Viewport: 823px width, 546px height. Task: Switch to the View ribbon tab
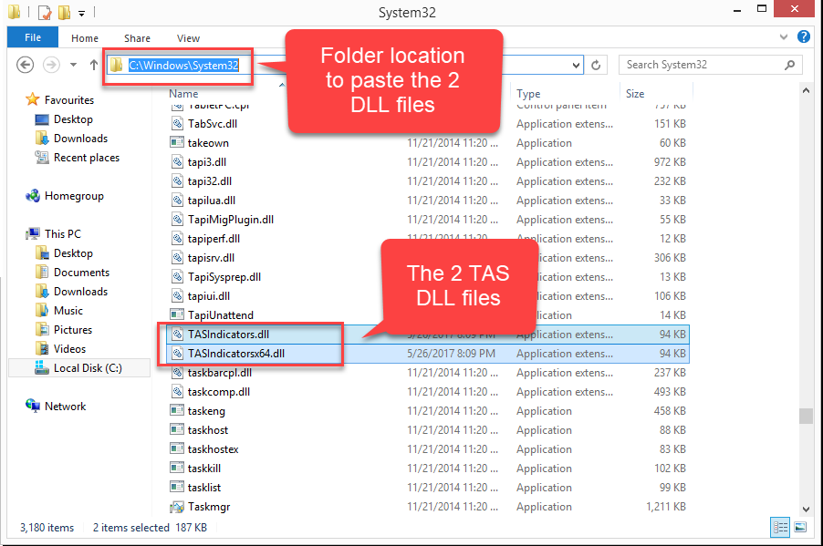click(188, 38)
